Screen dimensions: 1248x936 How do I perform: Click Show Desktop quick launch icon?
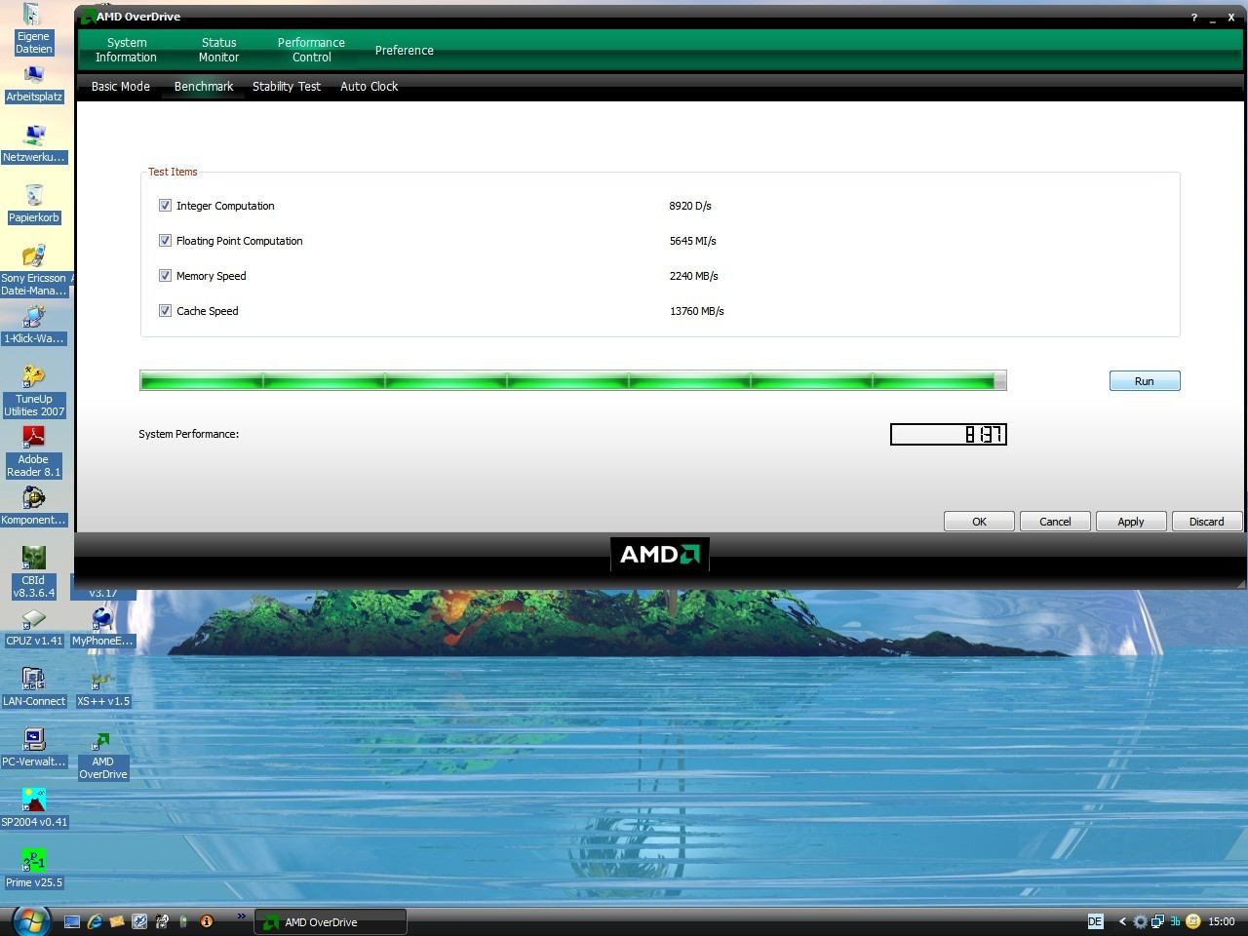(72, 921)
